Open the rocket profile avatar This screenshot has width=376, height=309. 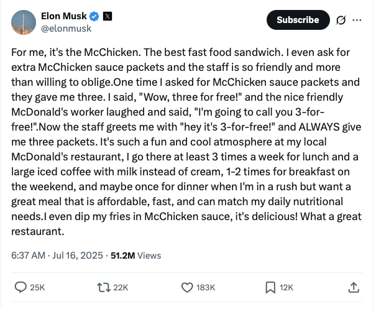coord(24,22)
